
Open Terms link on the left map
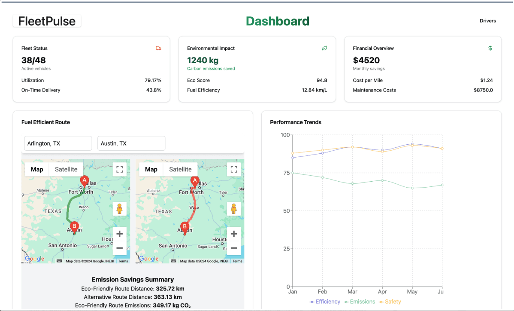click(x=123, y=261)
